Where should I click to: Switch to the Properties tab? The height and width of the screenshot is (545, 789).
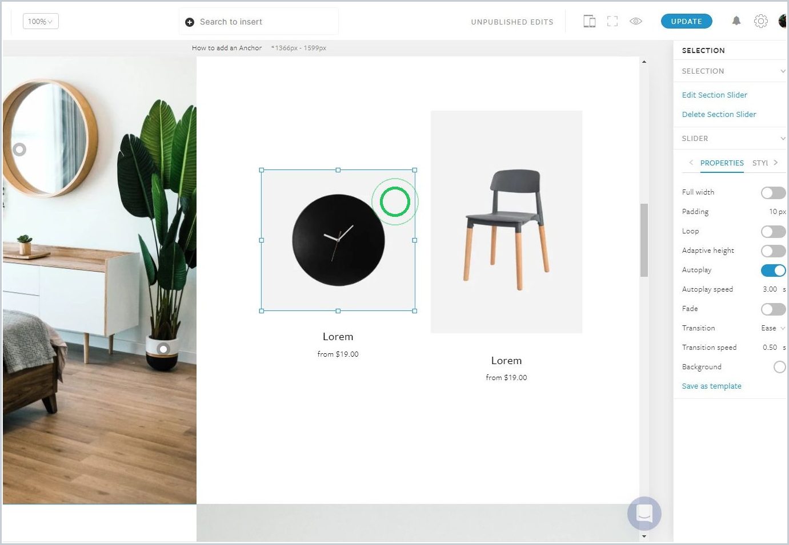[722, 163]
